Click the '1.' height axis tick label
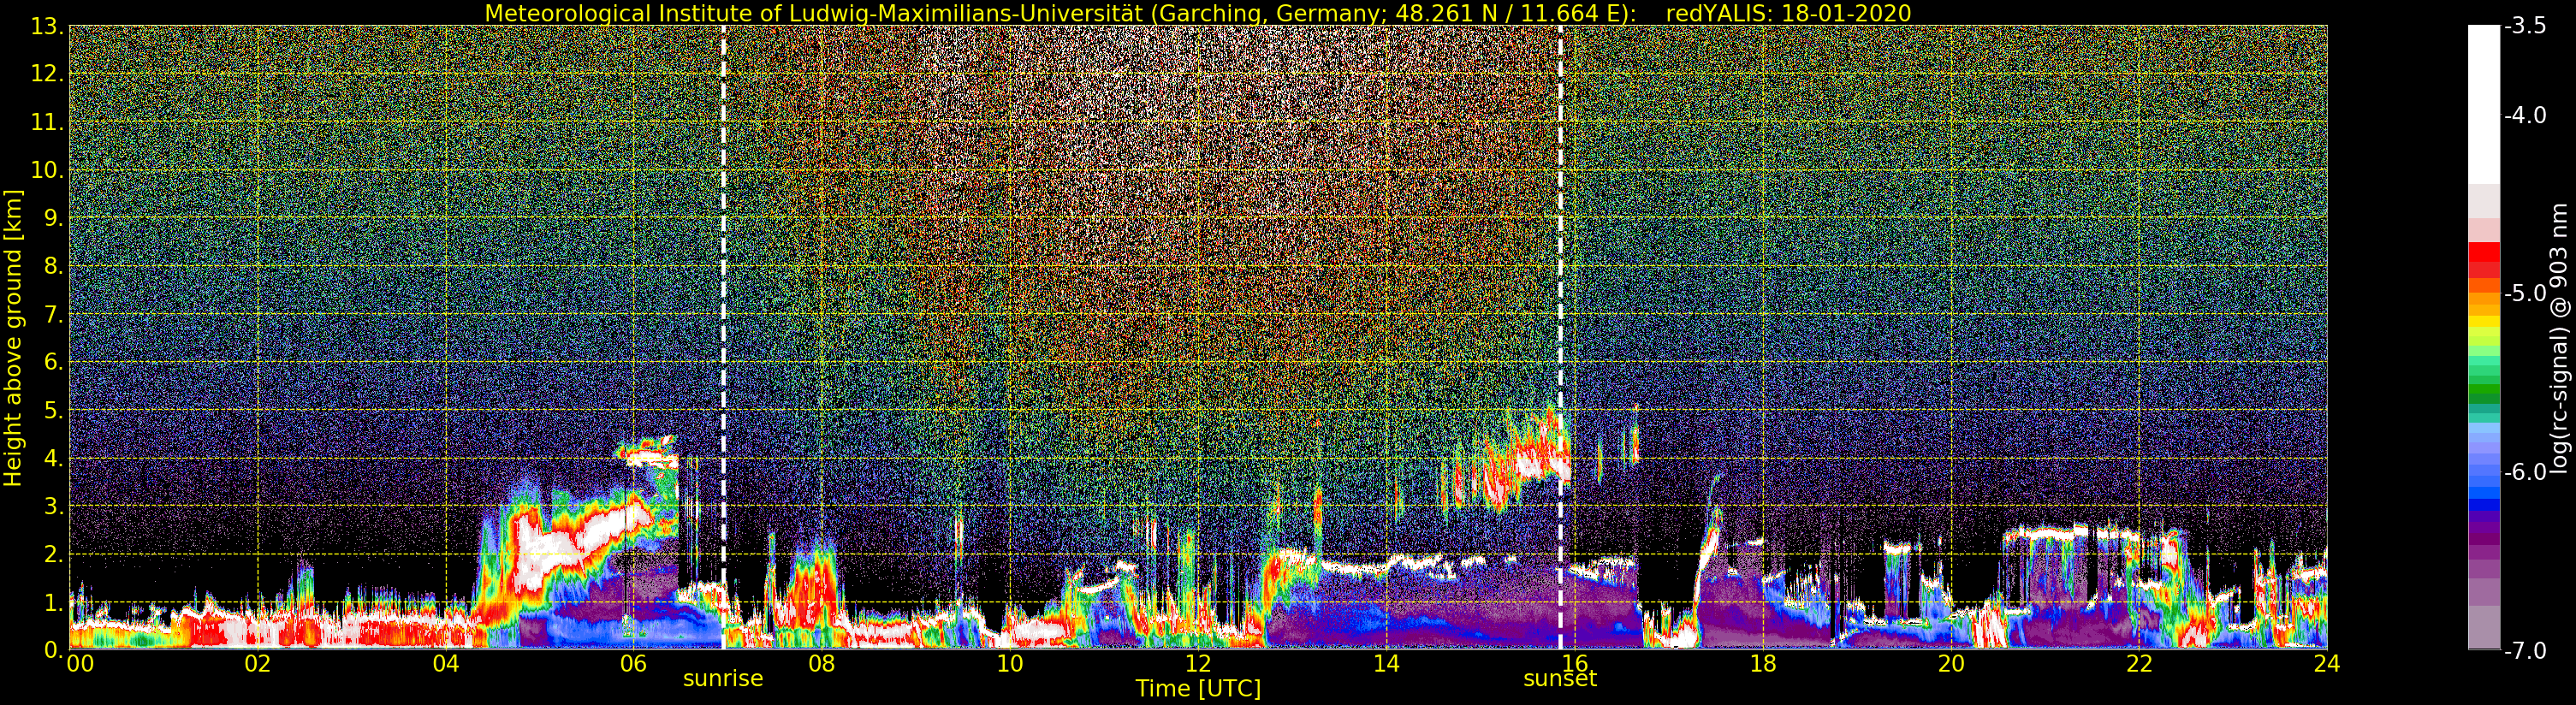2576x705 pixels. click(x=53, y=603)
